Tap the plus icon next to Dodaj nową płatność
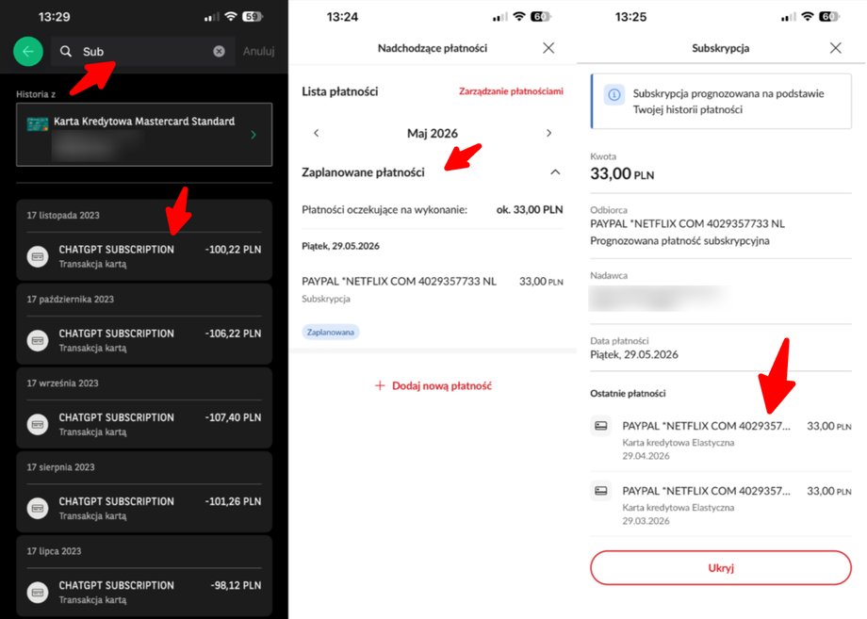 point(380,385)
